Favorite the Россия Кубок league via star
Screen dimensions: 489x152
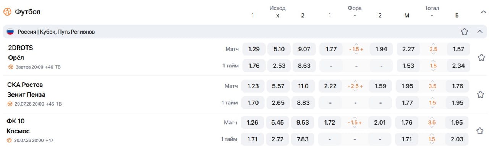tap(464, 32)
